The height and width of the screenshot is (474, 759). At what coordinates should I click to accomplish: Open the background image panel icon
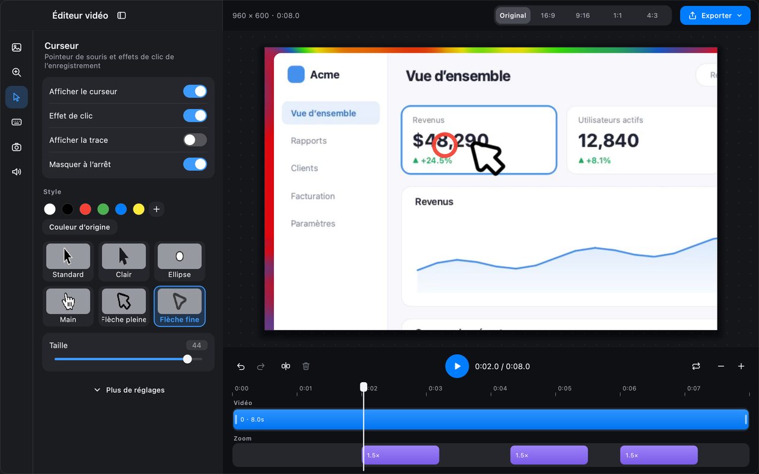(x=17, y=47)
